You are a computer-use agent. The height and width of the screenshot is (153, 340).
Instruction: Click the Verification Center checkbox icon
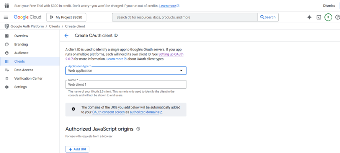coord(7,78)
